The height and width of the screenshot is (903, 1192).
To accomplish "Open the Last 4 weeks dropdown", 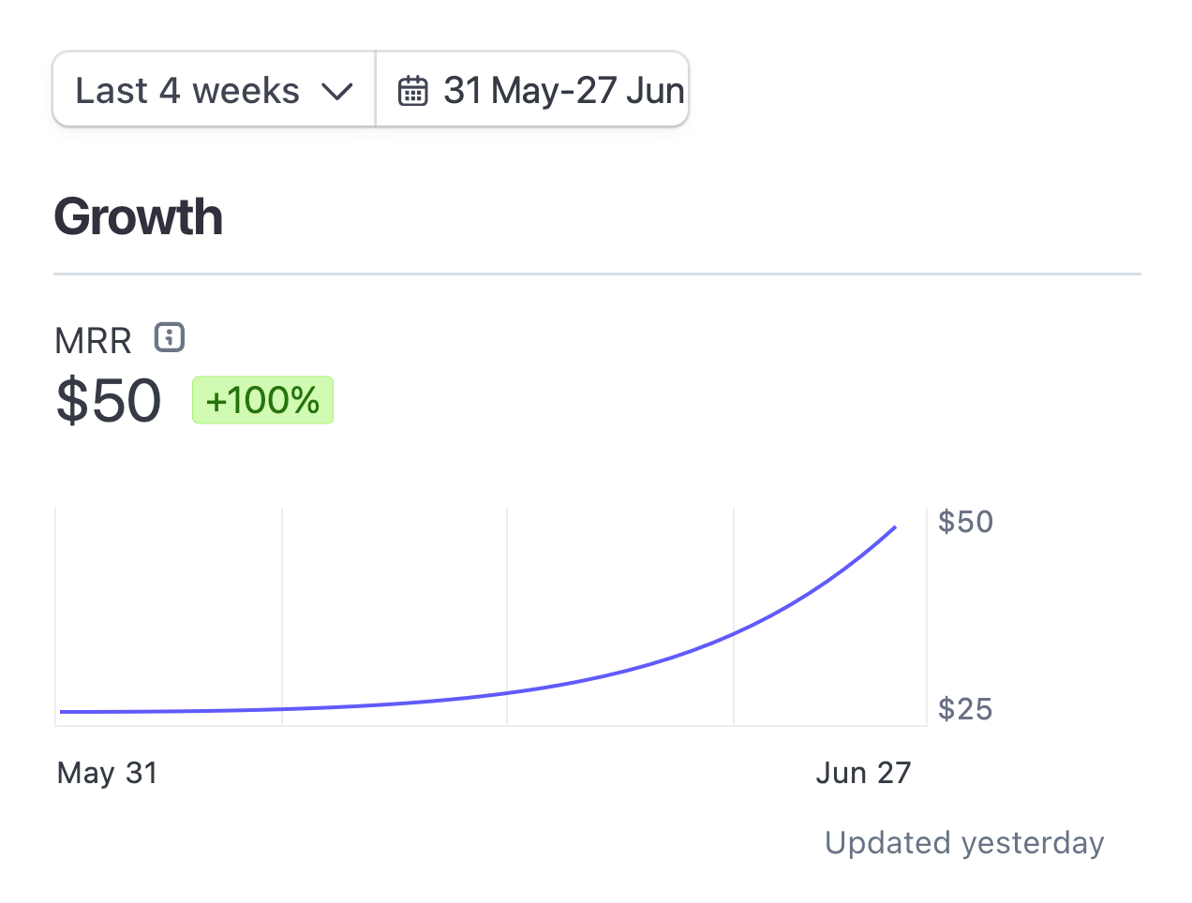I will 215,90.
